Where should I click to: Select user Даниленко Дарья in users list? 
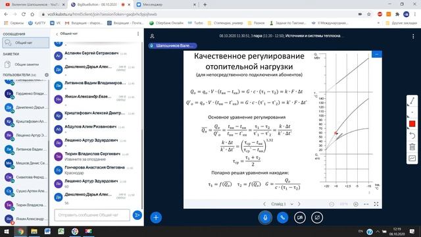click(x=26, y=107)
